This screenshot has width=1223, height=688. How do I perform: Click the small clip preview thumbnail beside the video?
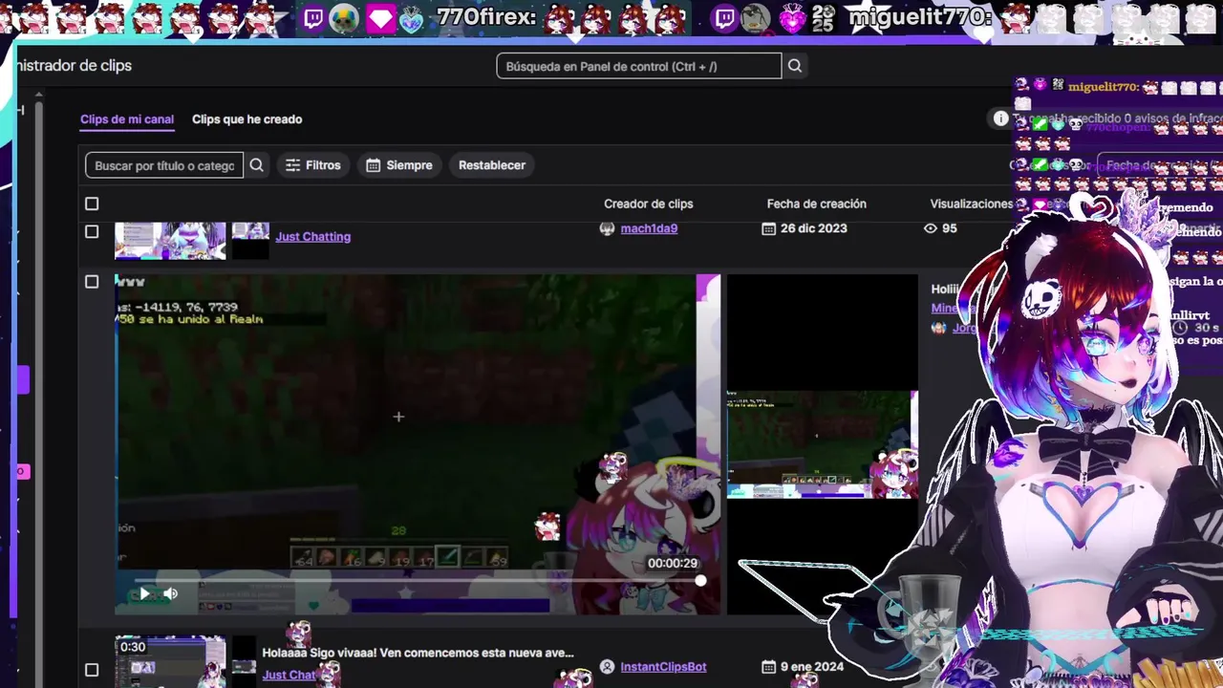pos(822,444)
